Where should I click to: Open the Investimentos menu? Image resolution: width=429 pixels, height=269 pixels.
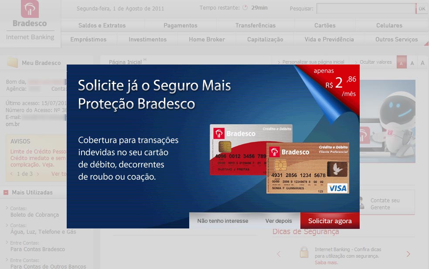147,39
